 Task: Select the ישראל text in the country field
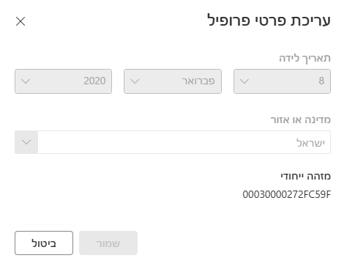(x=310, y=143)
